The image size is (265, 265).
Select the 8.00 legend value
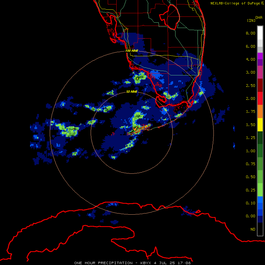point(251,33)
